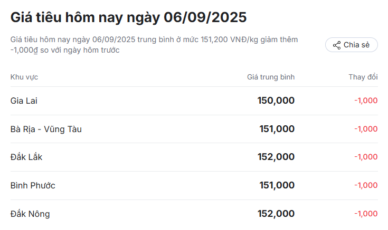Click the Giá trung bình column header
Viewport: 388px width, 230px height.
pos(271,77)
